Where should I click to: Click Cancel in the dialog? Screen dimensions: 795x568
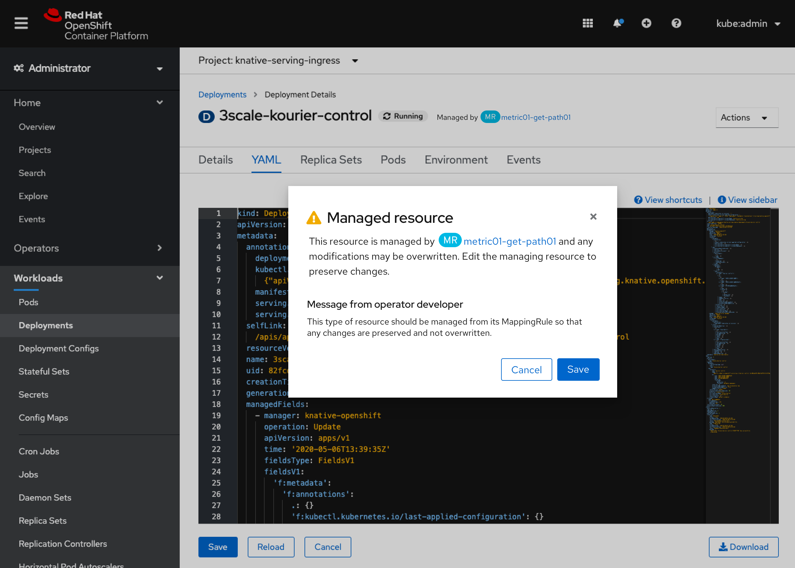(526, 369)
